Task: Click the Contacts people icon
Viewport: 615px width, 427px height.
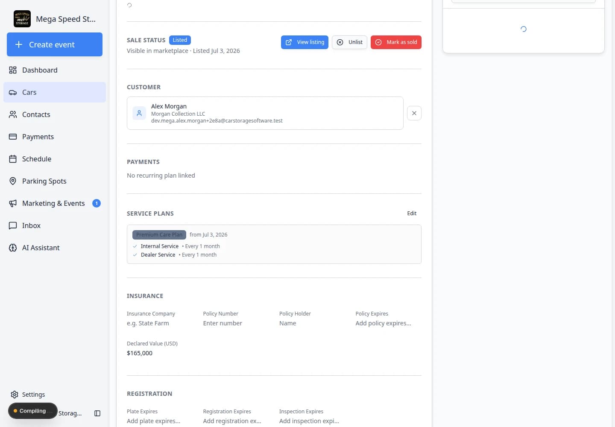Action: tap(13, 114)
